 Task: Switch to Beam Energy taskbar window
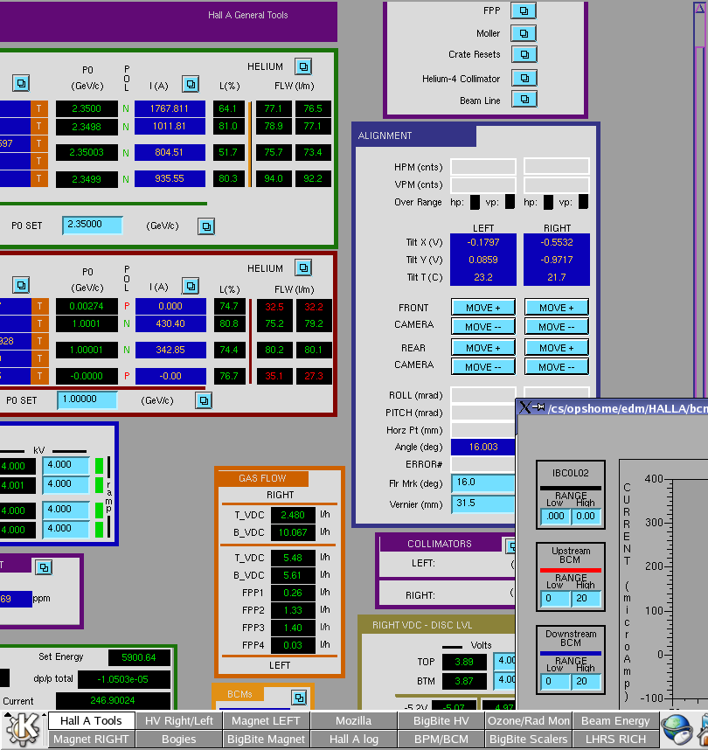click(615, 720)
